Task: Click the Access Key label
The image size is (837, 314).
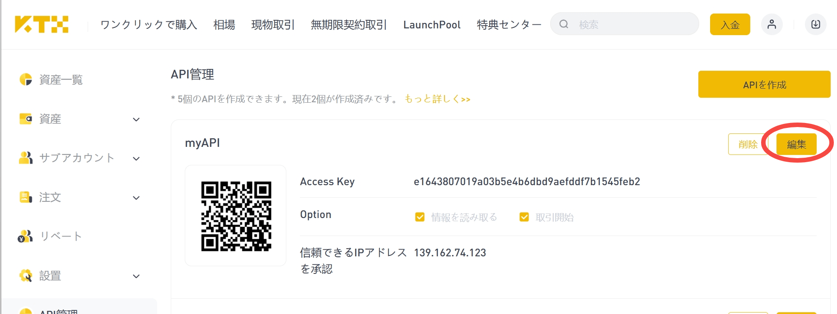Action: (327, 182)
